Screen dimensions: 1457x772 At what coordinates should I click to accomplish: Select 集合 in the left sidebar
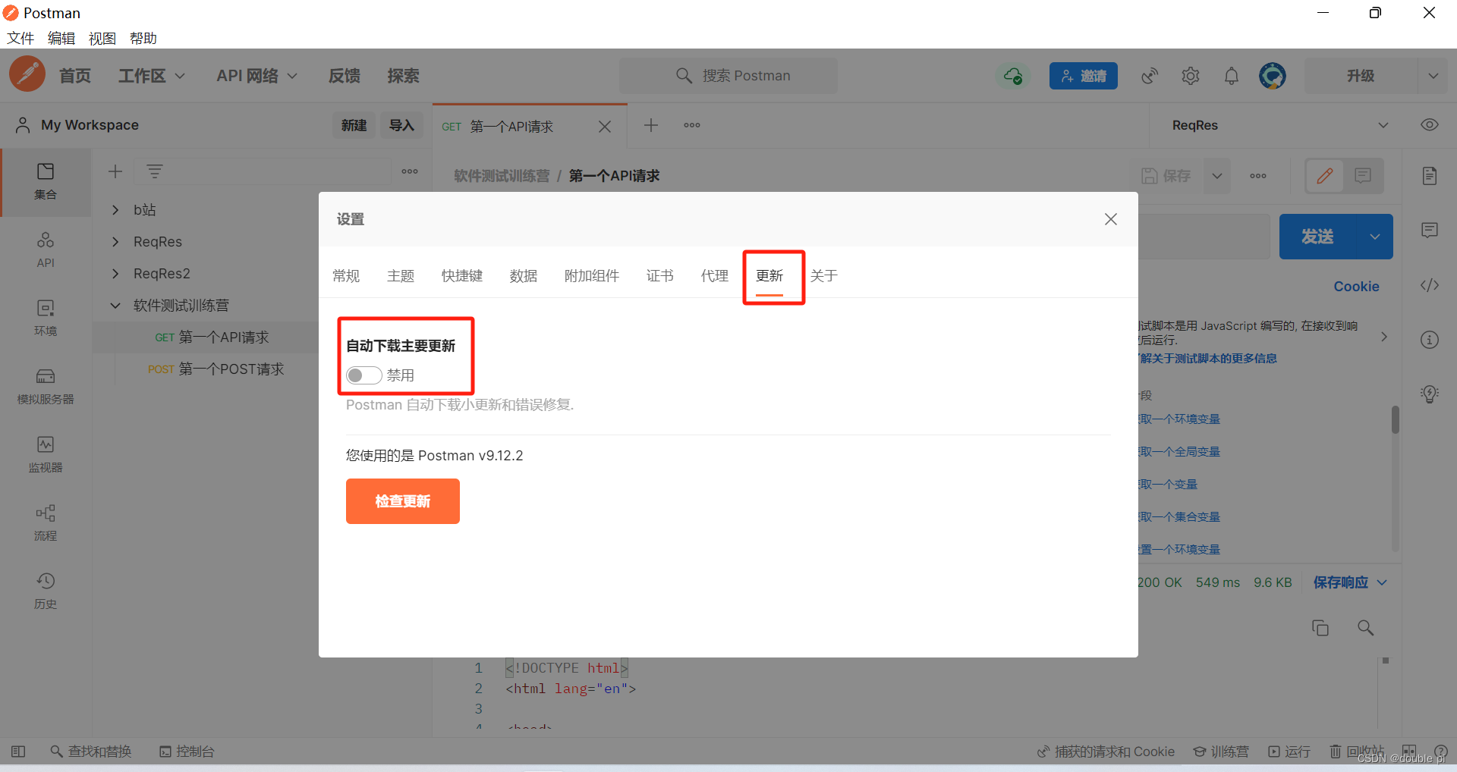[46, 182]
